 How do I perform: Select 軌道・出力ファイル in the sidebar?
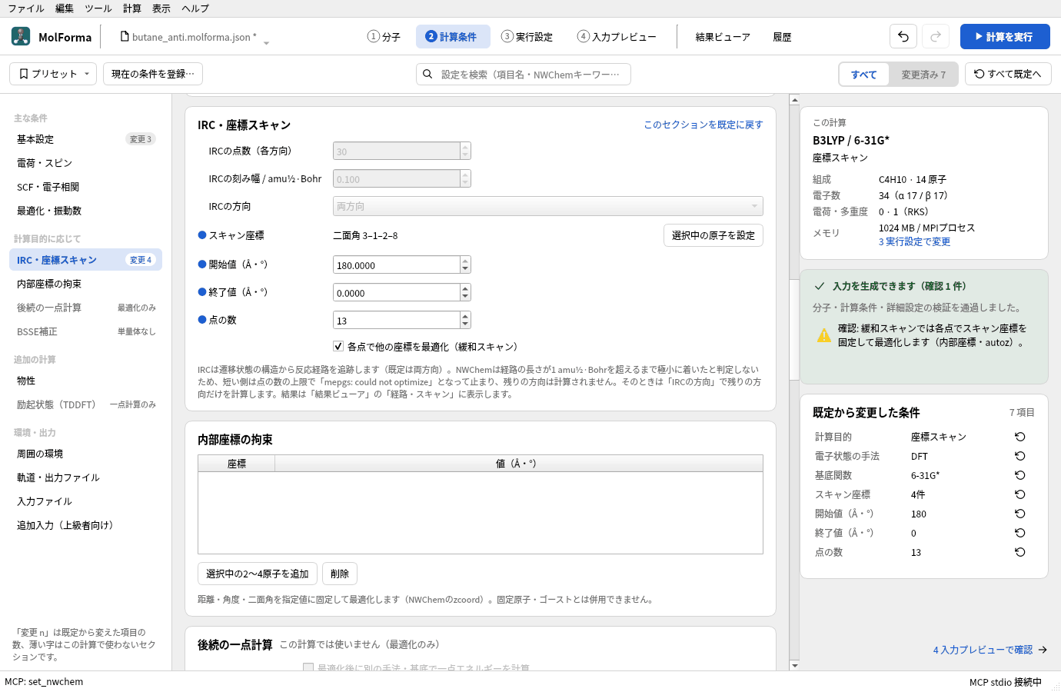coord(85,477)
